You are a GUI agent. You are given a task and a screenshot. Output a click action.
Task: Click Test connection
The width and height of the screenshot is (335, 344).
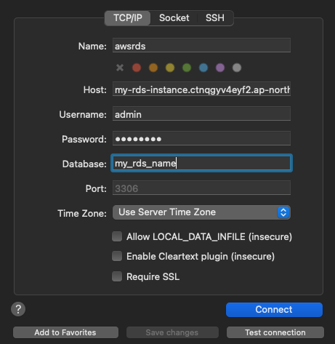point(275,332)
